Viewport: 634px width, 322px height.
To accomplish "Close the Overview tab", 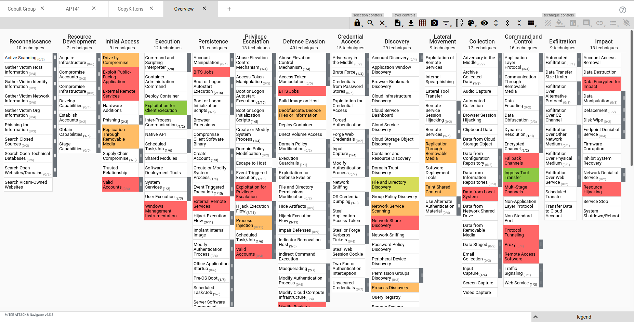I will [204, 8].
